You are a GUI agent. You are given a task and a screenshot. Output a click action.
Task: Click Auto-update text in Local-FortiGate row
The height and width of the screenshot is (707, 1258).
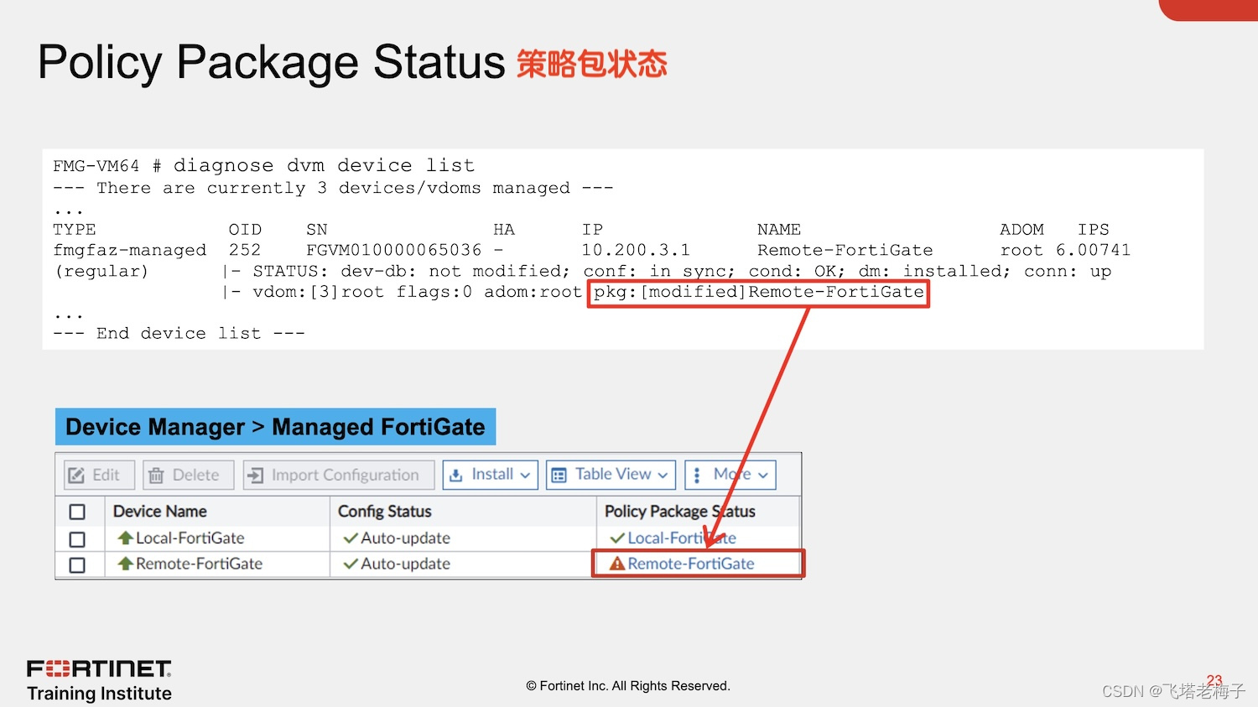405,538
